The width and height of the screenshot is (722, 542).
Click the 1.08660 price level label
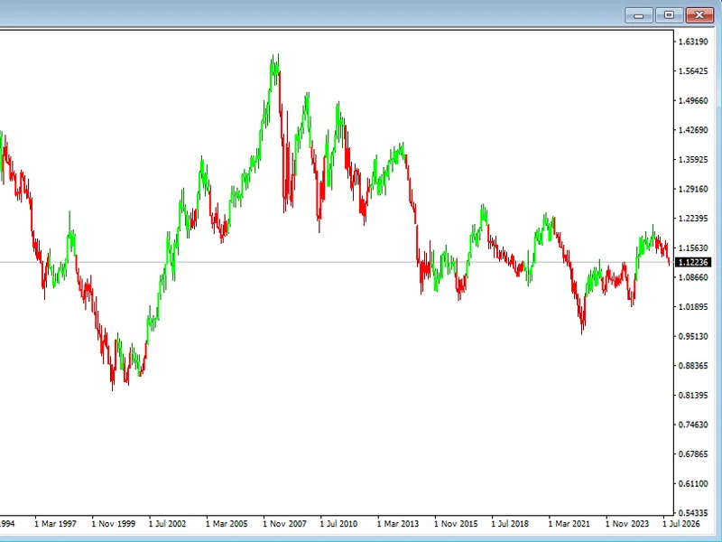coord(693,277)
